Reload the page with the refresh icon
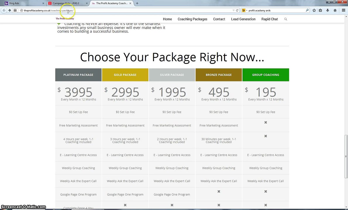348x210 pixels. (237, 10)
